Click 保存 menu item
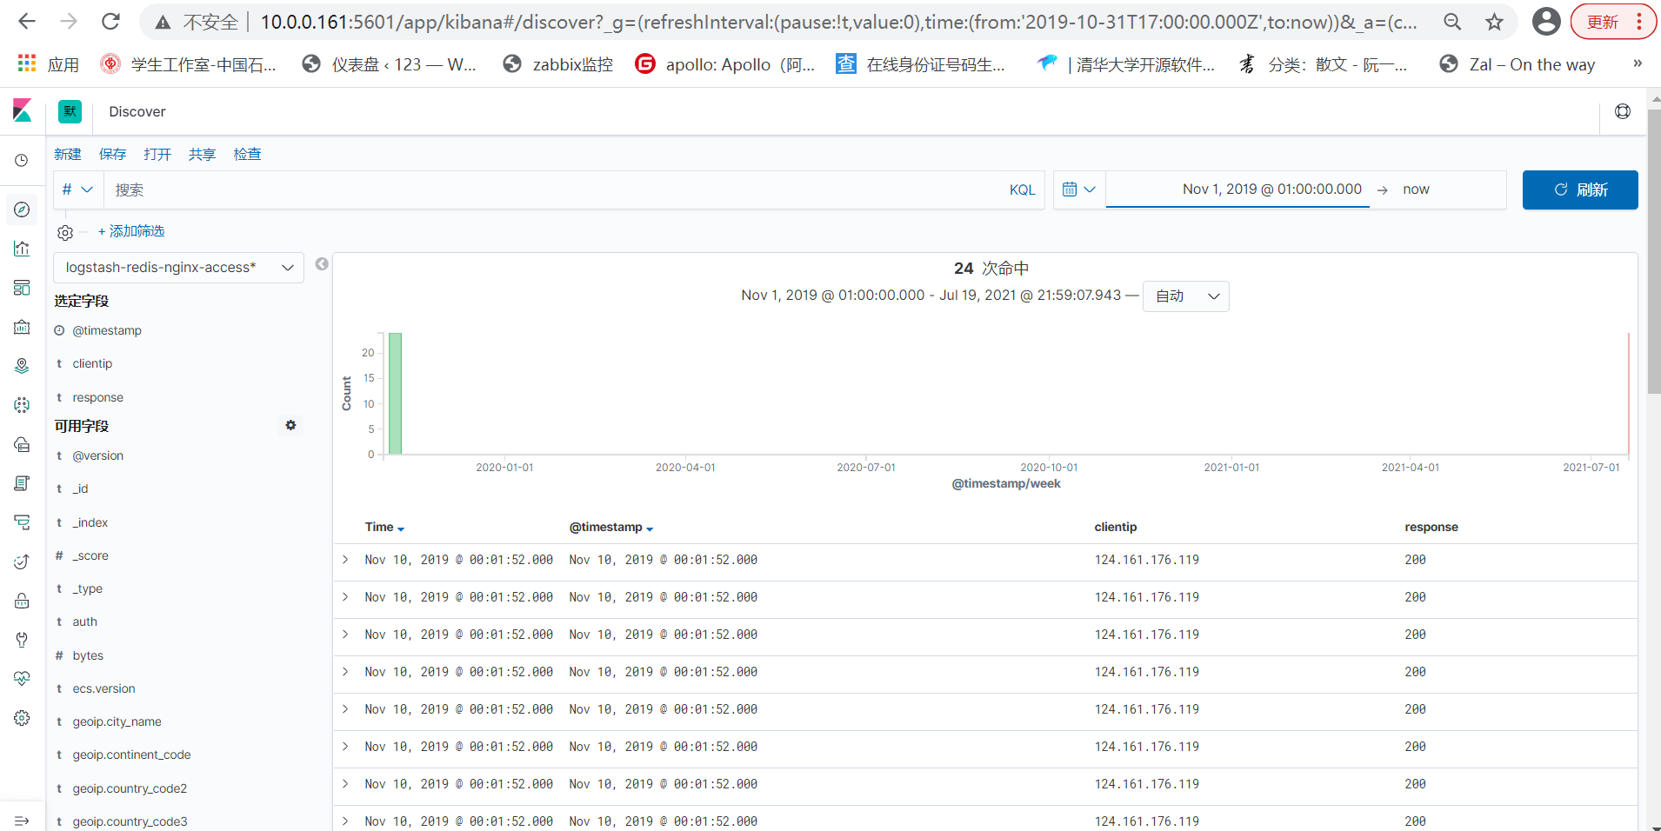This screenshot has height=831, width=1661. (112, 154)
